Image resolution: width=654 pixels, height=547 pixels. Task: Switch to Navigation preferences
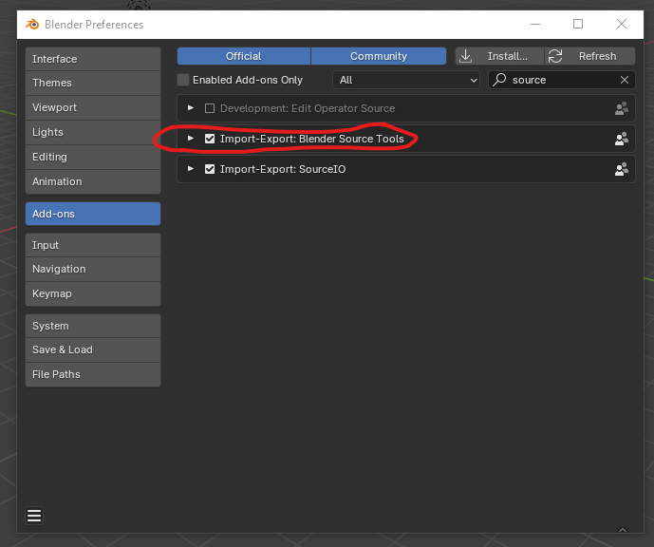93,269
